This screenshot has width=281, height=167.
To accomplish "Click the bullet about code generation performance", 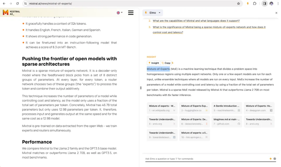I will pyautogui.click(x=59, y=36).
